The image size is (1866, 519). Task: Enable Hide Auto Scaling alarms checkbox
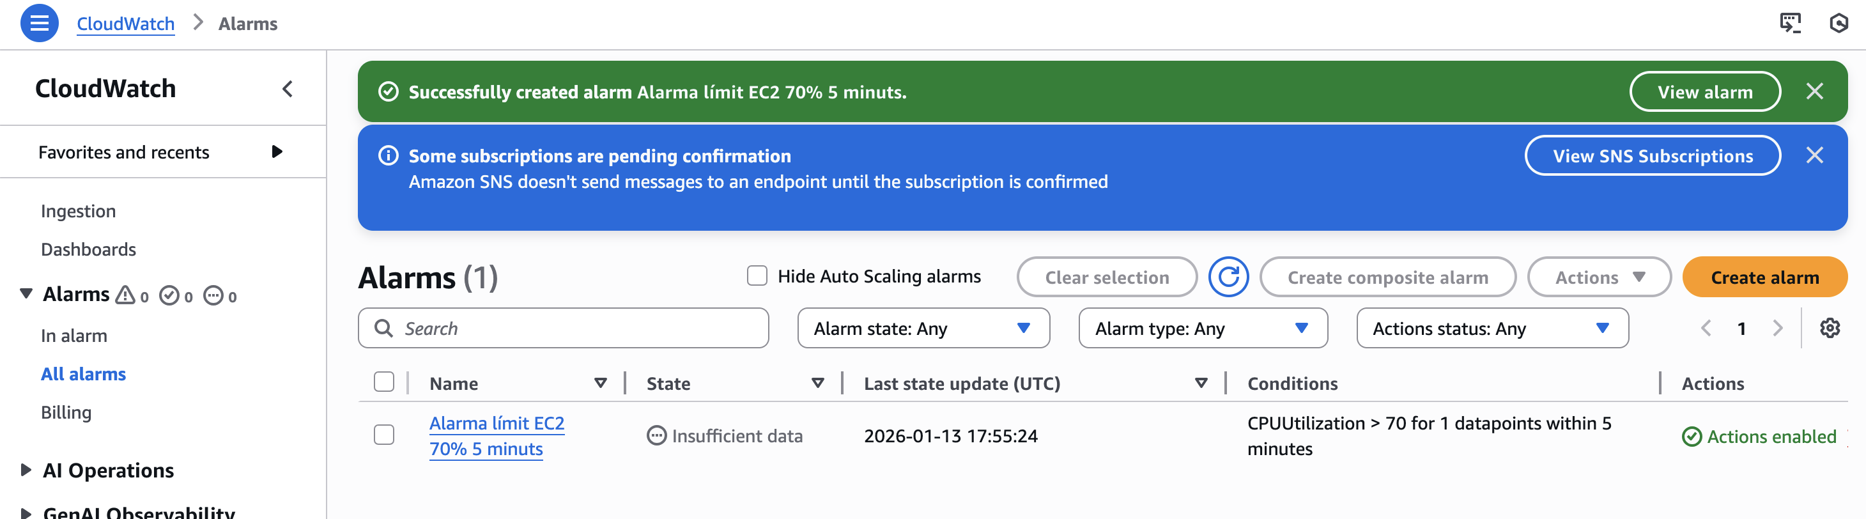click(757, 276)
